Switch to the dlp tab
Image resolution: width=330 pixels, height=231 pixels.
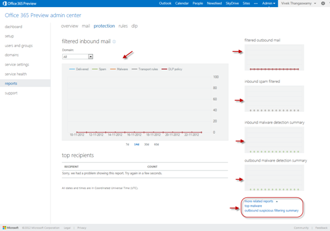tap(134, 26)
